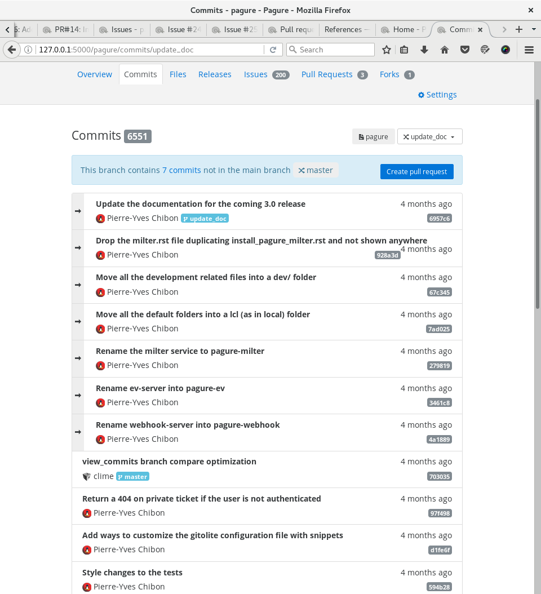Click Pierre-Yves Chibon avatar under 'Rename the milter service'
This screenshot has width=541, height=594.
click(100, 366)
